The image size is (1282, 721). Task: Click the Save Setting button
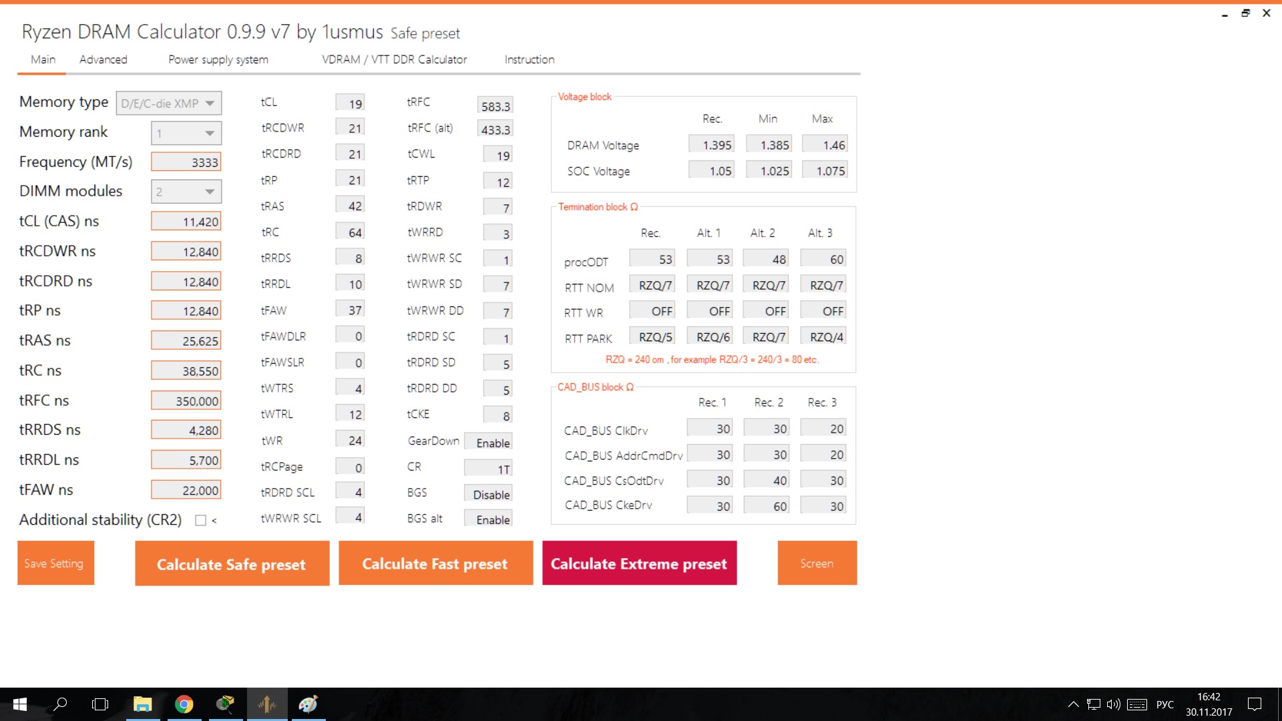click(x=55, y=563)
